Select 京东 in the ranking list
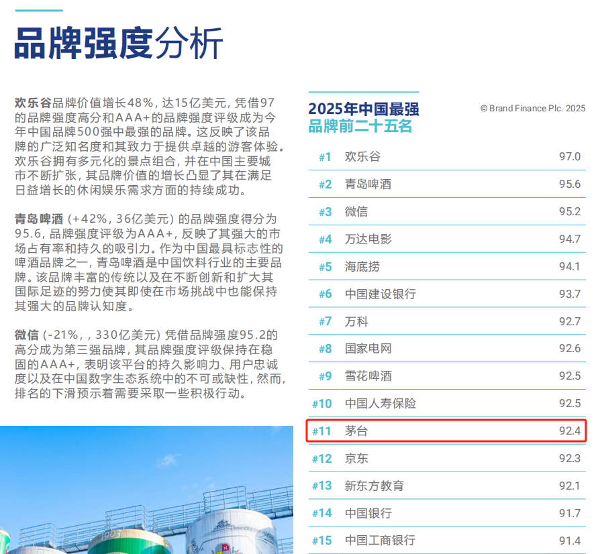600x554 pixels. click(356, 458)
